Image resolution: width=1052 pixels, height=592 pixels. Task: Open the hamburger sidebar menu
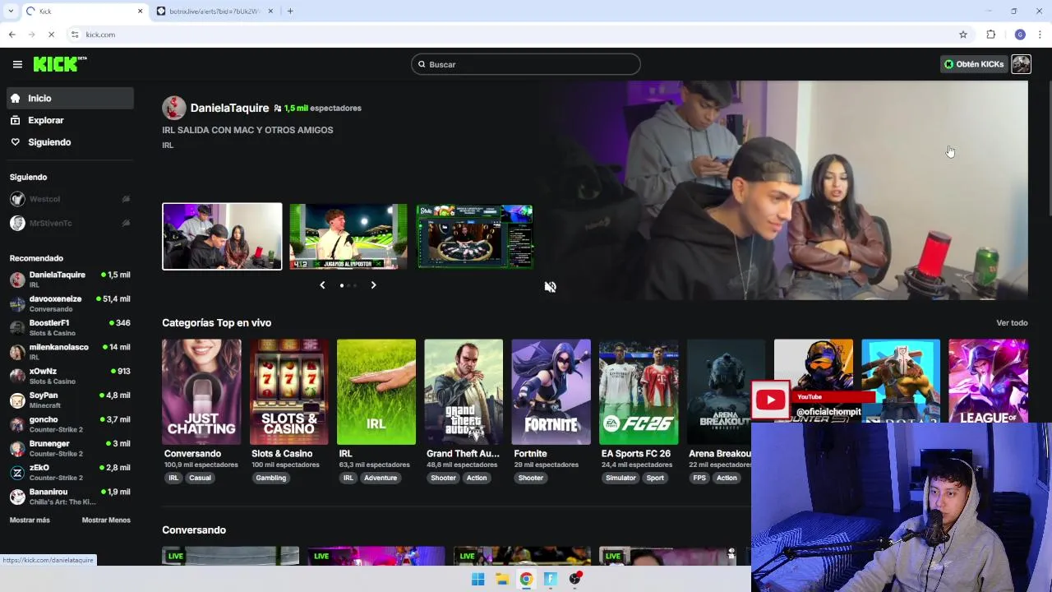tap(17, 64)
